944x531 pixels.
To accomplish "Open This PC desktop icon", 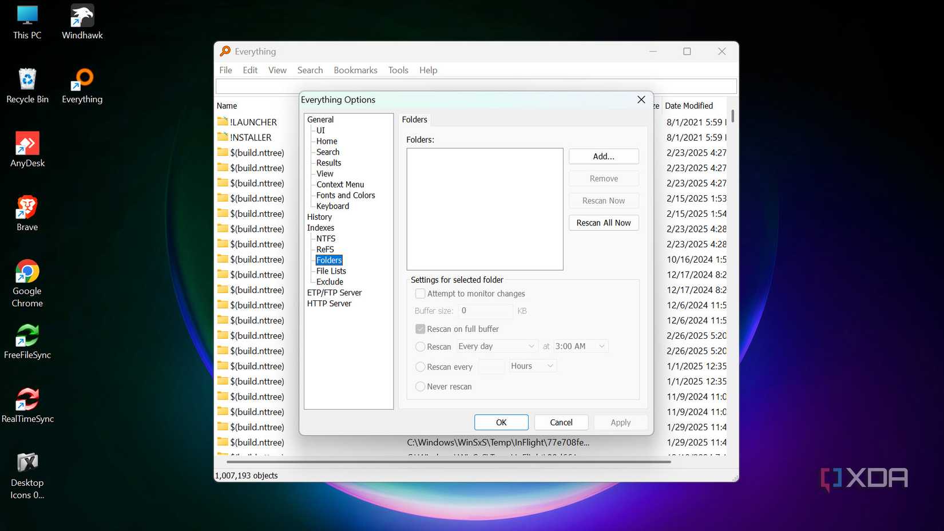I will pos(27,16).
